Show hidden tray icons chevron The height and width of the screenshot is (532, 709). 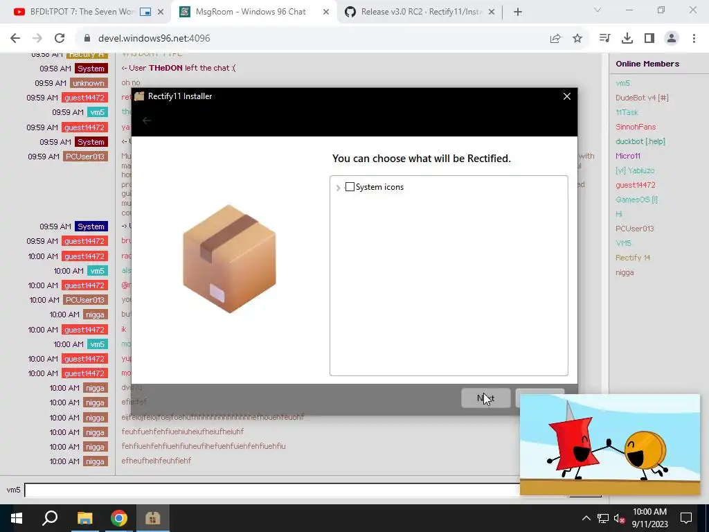(586, 518)
